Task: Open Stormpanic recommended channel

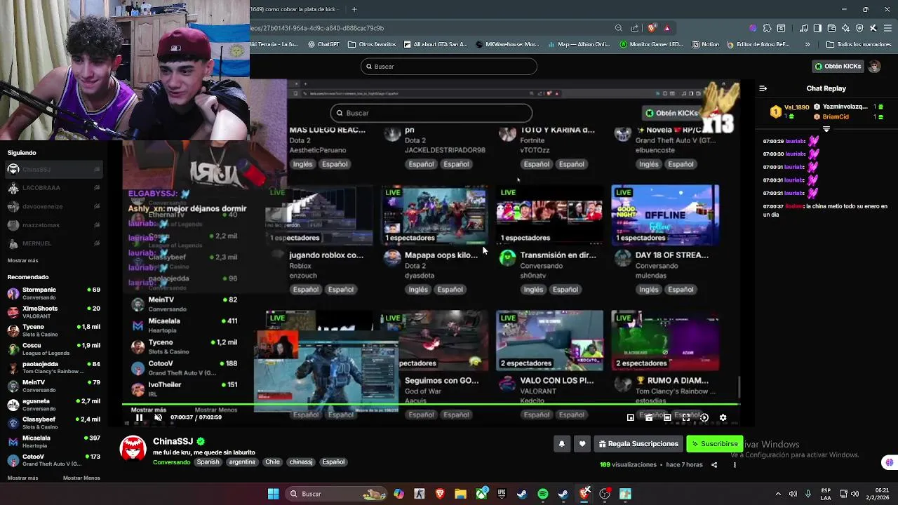Action: coord(53,293)
